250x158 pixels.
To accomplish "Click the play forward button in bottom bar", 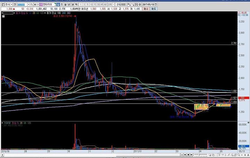I will 182,155.
